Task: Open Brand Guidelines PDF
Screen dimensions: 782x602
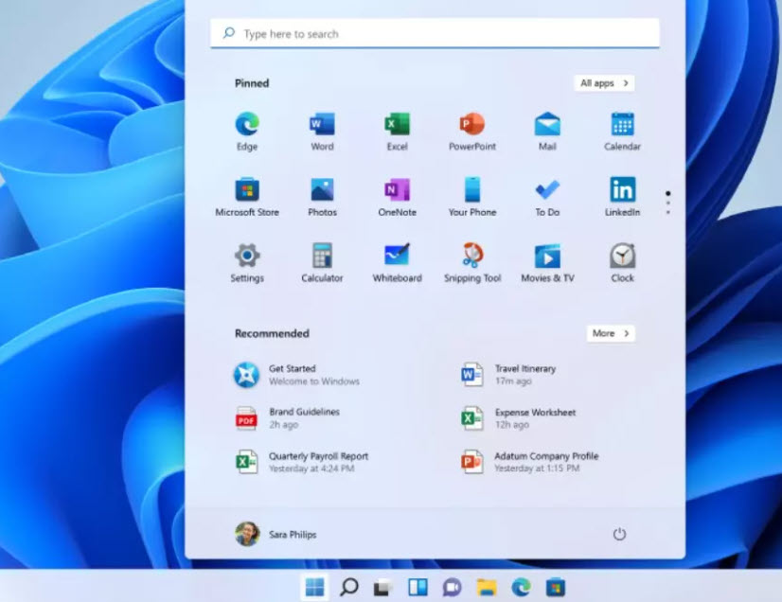Action: tap(287, 418)
